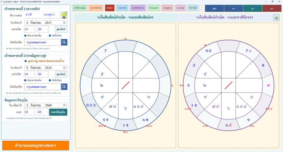Click the 023 value in left chart
283x152 pixels.
[x=91, y=105]
